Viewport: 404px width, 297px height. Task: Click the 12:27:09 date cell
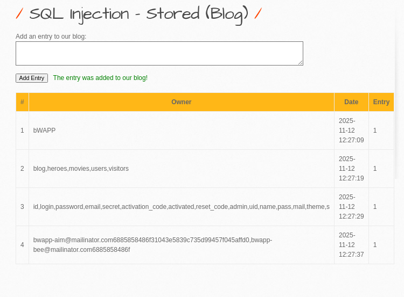click(x=351, y=131)
